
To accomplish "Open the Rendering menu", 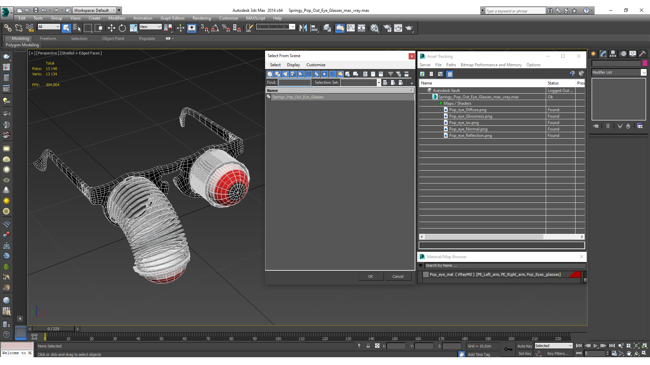I will [201, 18].
